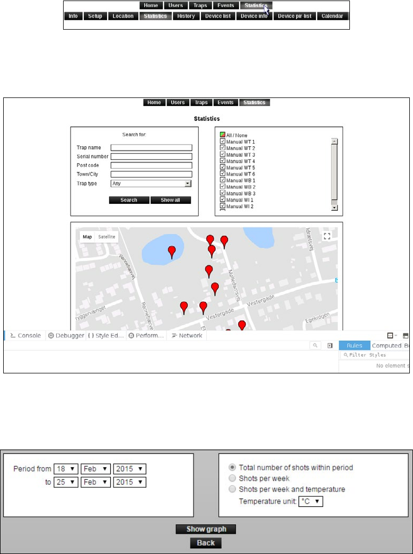
Task: Choose Shots per week and temperature
Action: point(232,489)
